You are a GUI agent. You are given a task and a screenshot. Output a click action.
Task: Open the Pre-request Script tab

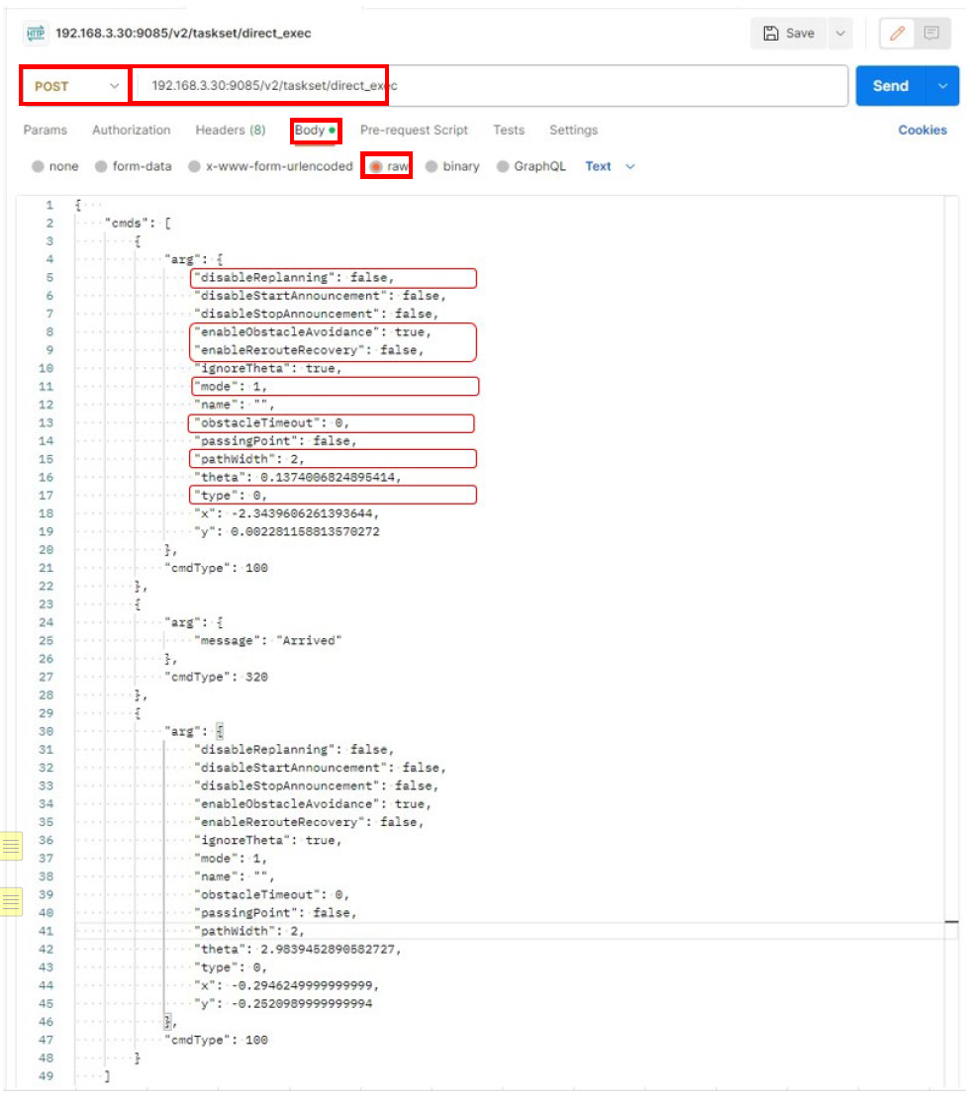click(414, 130)
